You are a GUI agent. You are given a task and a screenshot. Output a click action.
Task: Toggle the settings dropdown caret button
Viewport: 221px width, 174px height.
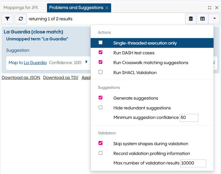pos(214,19)
